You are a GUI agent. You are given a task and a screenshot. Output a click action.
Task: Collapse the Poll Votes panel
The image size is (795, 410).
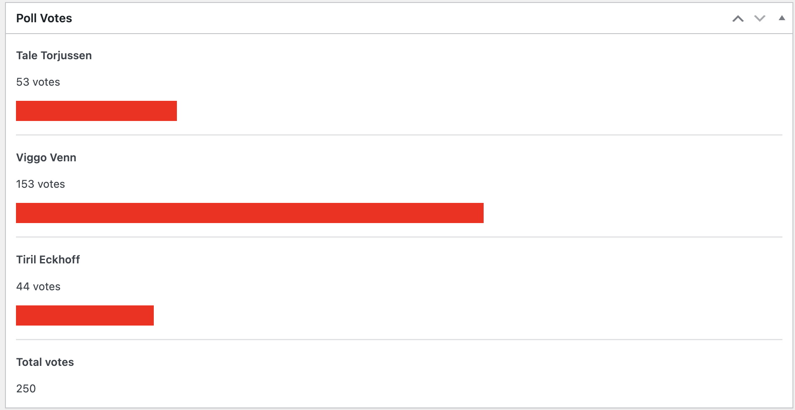pyautogui.click(x=782, y=18)
